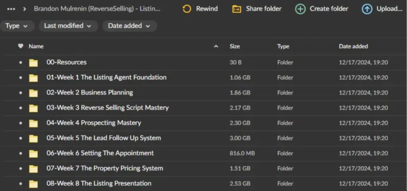Screen dimensions: 407x191
Task: Click the 00-Resources folder icon
Action: click(33, 63)
